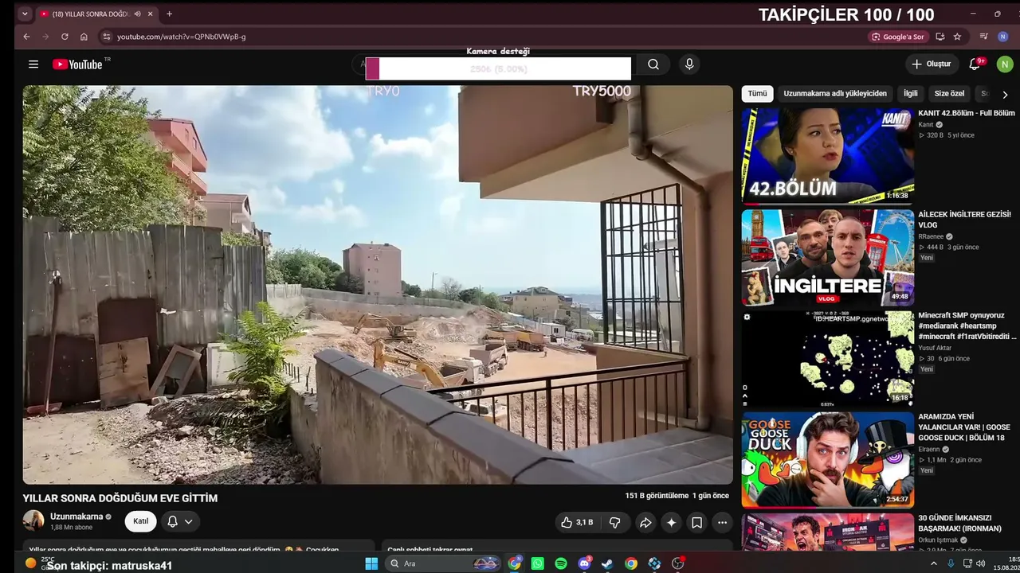Close the YouTube browser tab
Image resolution: width=1020 pixels, height=573 pixels.
pos(151,14)
